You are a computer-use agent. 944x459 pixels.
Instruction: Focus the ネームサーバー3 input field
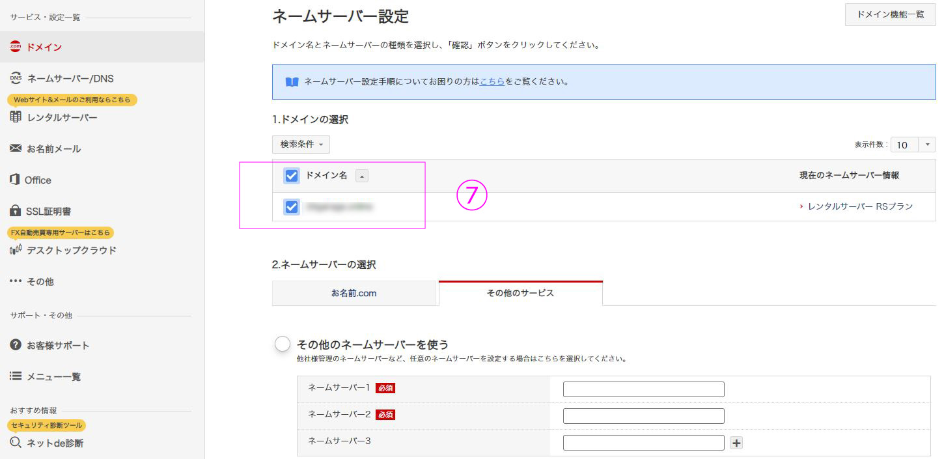pyautogui.click(x=644, y=443)
